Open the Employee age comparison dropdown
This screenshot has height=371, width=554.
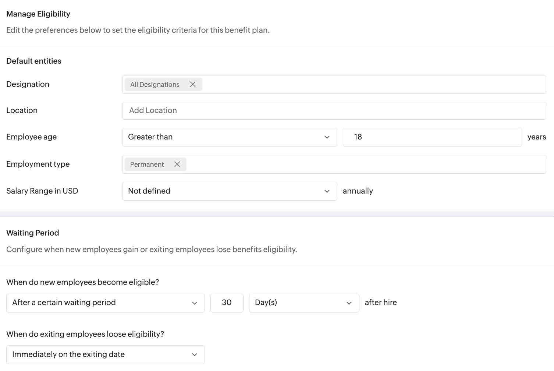pos(230,137)
